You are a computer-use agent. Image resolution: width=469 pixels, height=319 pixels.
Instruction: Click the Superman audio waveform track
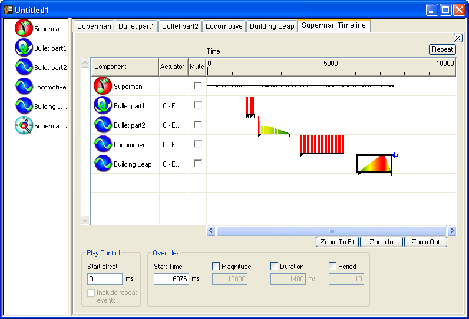click(300, 86)
